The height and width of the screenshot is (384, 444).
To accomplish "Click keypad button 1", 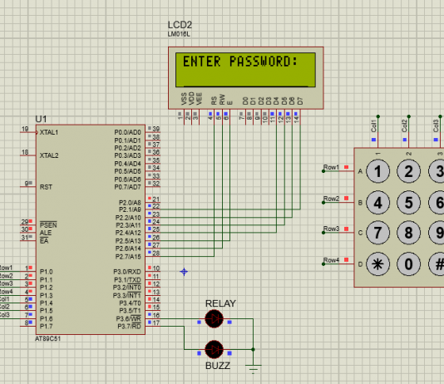I will pos(377,171).
